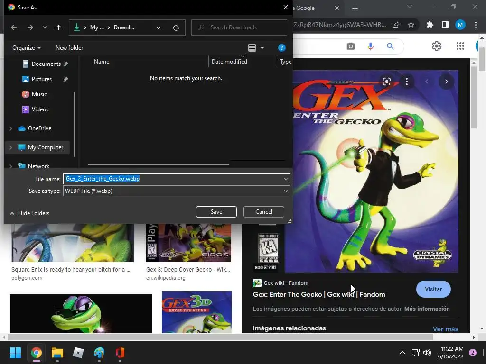486x364 pixels.
Task: Click Google search magnifier icon
Action: (390, 46)
